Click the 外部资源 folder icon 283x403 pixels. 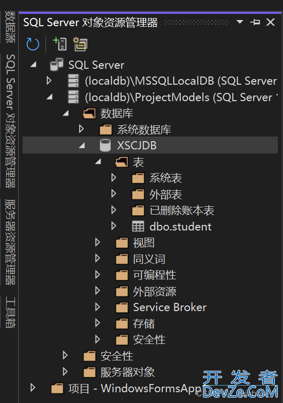click(x=122, y=291)
